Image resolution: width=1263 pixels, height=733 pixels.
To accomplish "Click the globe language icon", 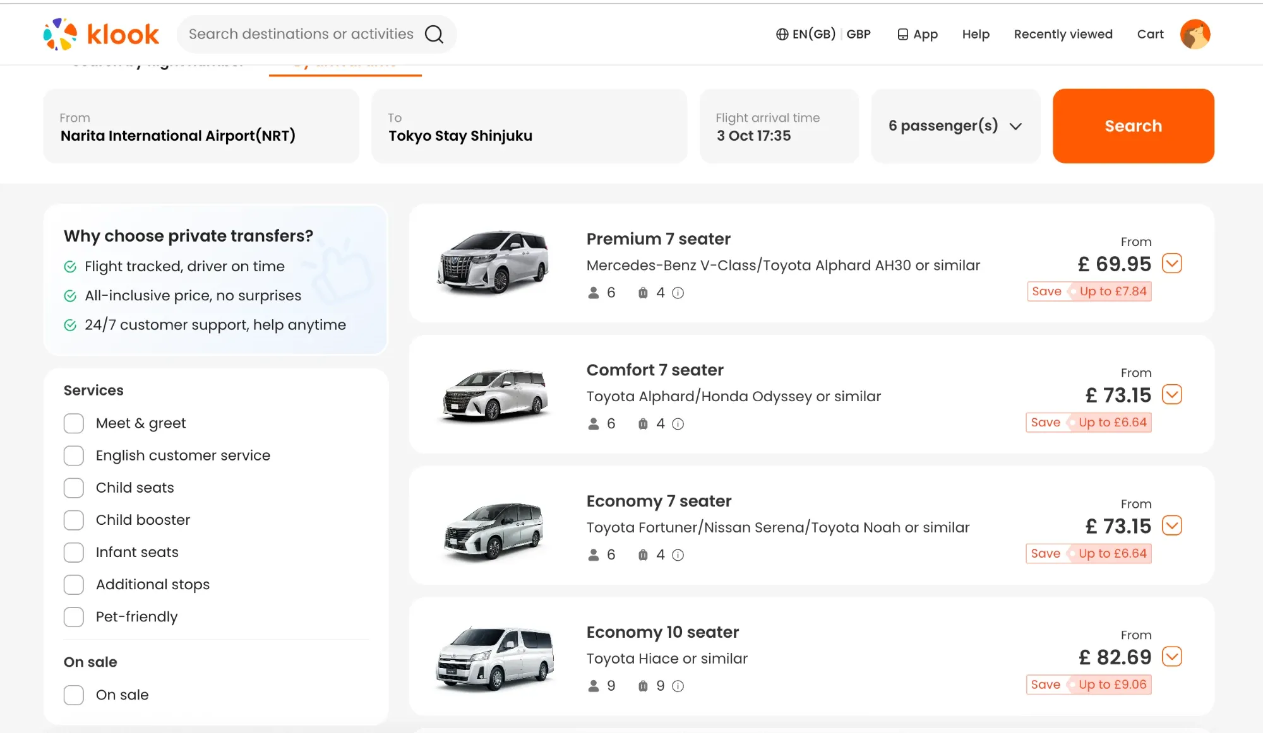I will 782,34.
